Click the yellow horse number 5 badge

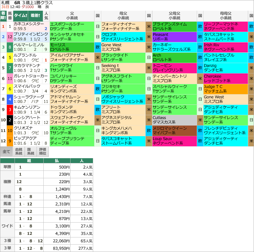[x=10, y=58]
